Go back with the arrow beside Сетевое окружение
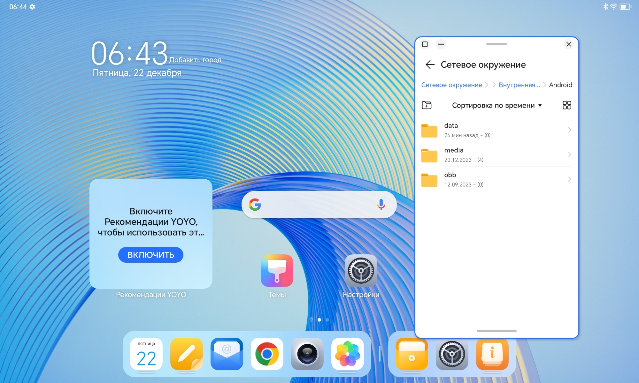 pos(430,65)
